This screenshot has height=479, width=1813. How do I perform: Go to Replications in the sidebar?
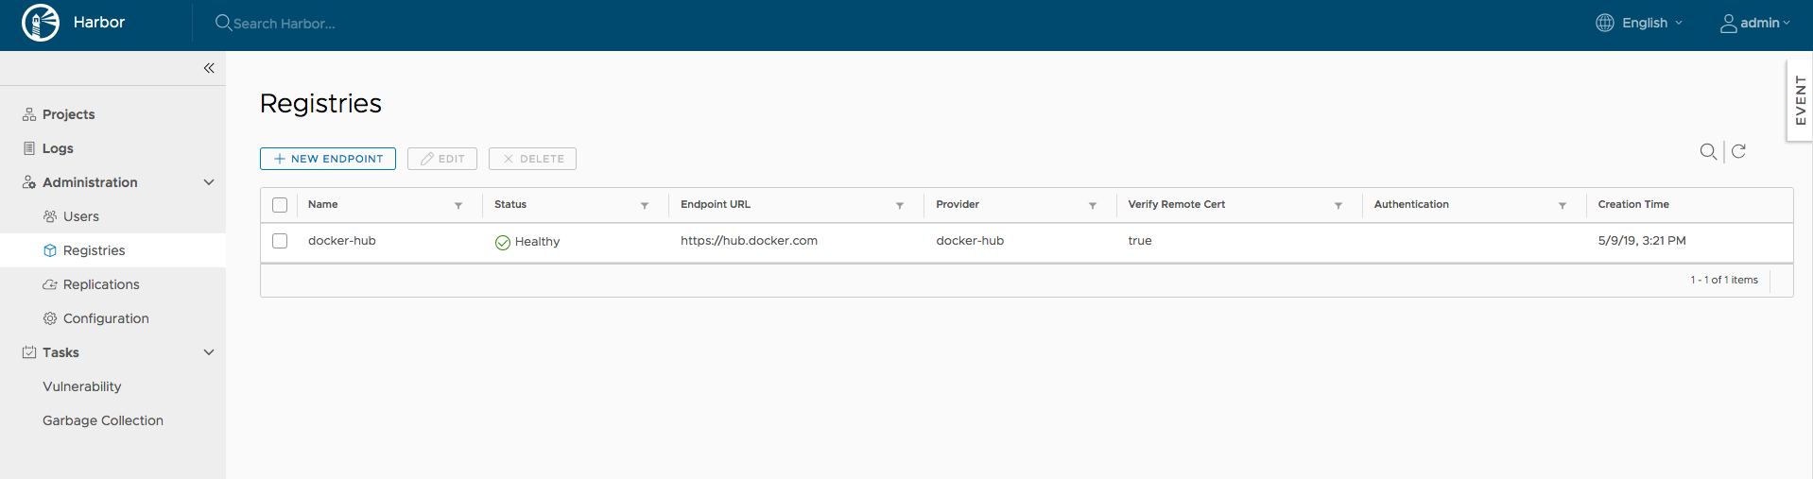click(101, 284)
